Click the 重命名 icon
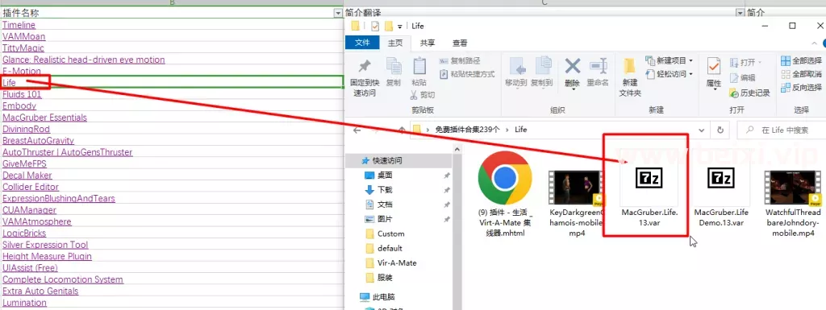The height and width of the screenshot is (310, 826). [598, 66]
